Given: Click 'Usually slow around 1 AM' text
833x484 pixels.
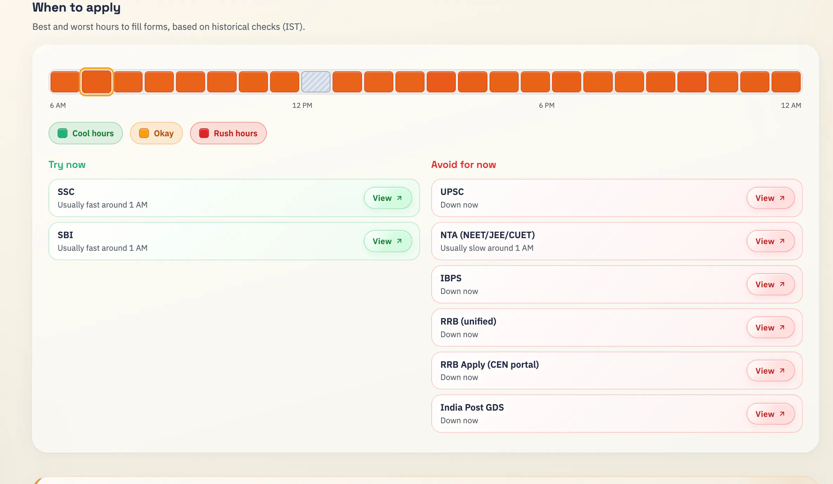Looking at the screenshot, I should pyautogui.click(x=487, y=248).
